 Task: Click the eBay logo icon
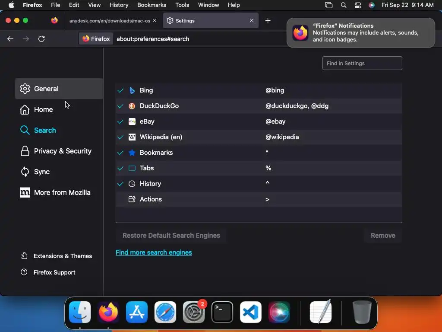(132, 121)
